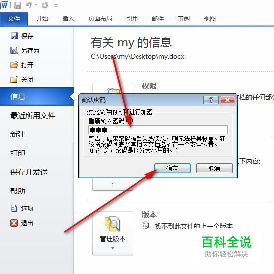Select 保存并发送 in backstage menu
The height and width of the screenshot is (274, 274).
point(29,172)
